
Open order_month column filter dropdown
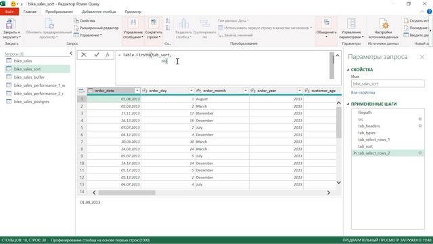(x=245, y=91)
